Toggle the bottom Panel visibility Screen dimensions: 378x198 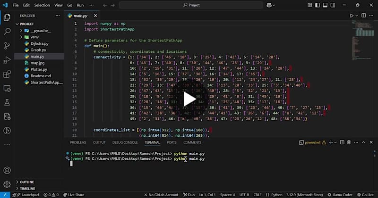[x=325, y=5]
